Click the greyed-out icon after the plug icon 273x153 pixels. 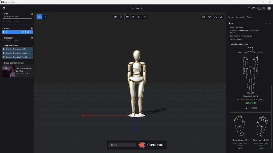[x=145, y=17]
